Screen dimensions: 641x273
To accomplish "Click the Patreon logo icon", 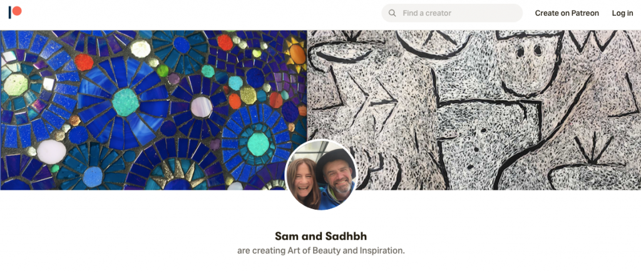I will 15,13.
